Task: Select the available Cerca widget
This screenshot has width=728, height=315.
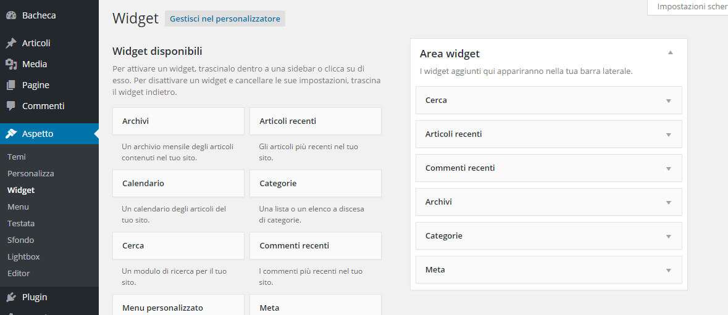Action: [x=178, y=245]
